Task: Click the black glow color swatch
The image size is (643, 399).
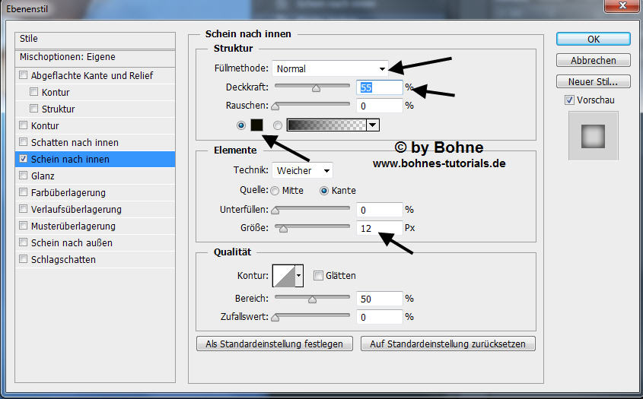Action: click(256, 125)
